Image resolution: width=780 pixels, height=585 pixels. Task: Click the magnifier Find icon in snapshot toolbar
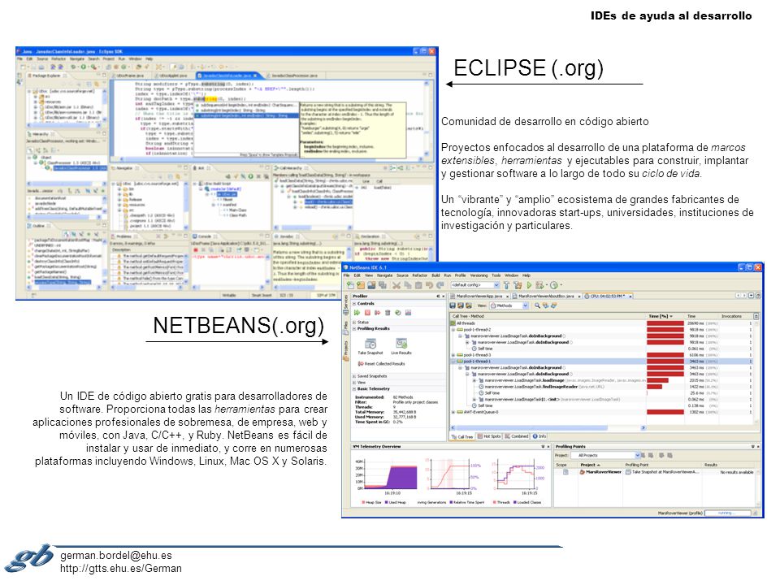[537, 305]
